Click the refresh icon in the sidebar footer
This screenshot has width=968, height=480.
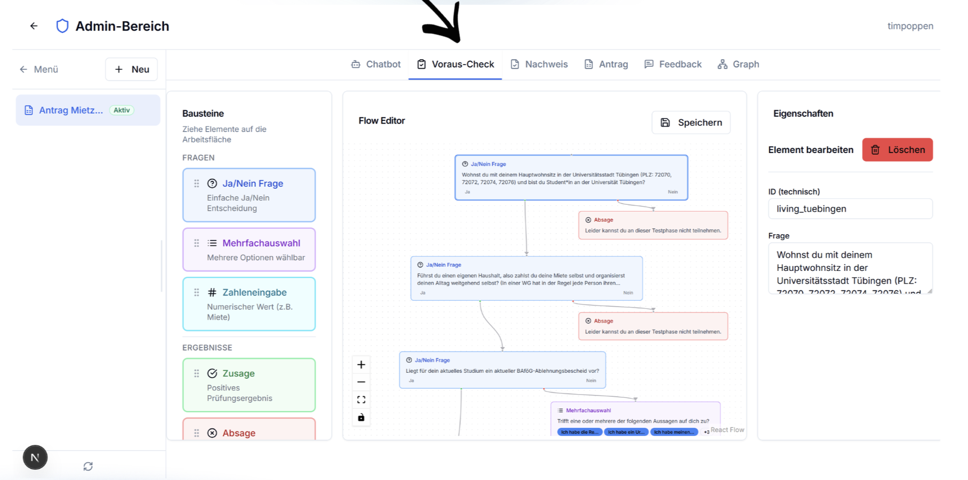coord(88,466)
